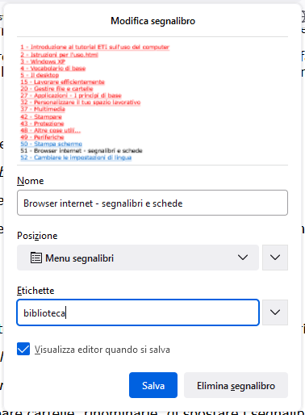305x415 pixels.
Task: Click 32 - Personalizzare il tuo spazio lavorativo
Action: click(x=81, y=103)
